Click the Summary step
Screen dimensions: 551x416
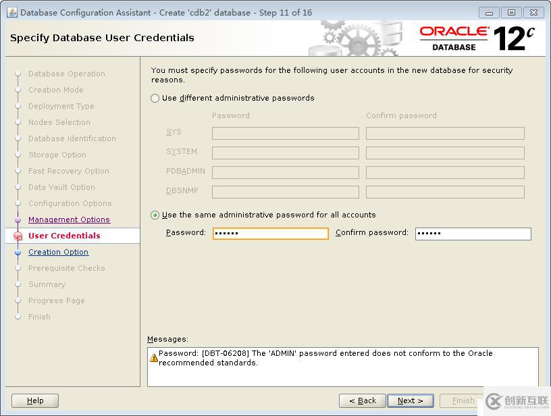[47, 284]
